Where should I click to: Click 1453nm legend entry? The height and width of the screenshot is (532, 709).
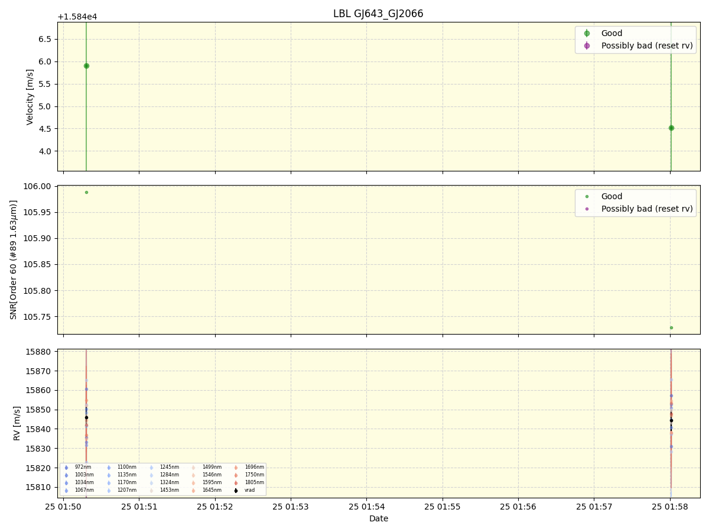[x=163, y=490]
